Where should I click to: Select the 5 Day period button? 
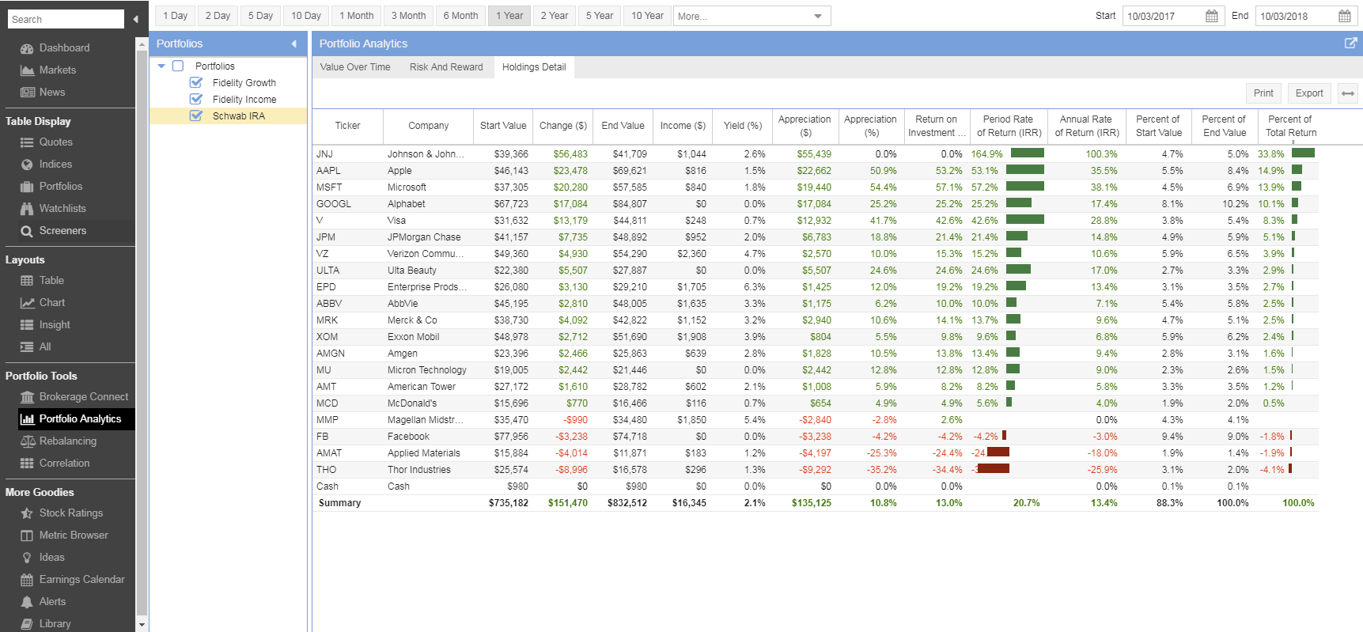click(260, 16)
